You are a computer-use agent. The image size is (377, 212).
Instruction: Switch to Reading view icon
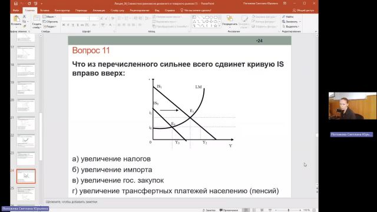point(262,210)
